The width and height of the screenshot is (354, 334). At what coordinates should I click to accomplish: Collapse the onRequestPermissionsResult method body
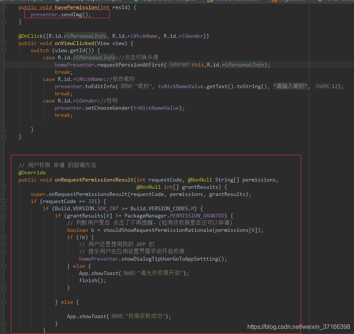[4, 187]
